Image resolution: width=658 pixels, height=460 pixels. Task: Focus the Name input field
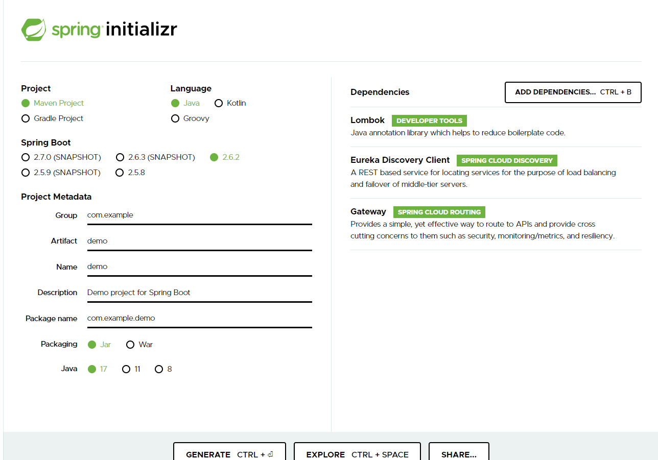199,267
